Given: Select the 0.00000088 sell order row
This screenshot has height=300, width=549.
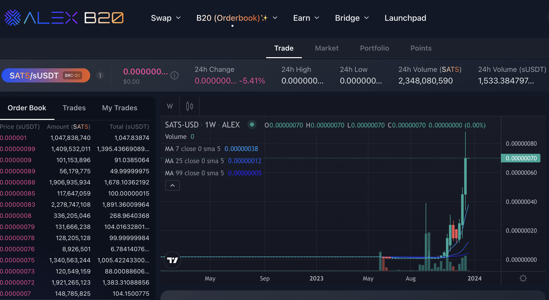Looking at the screenshot, I should tap(74, 182).
